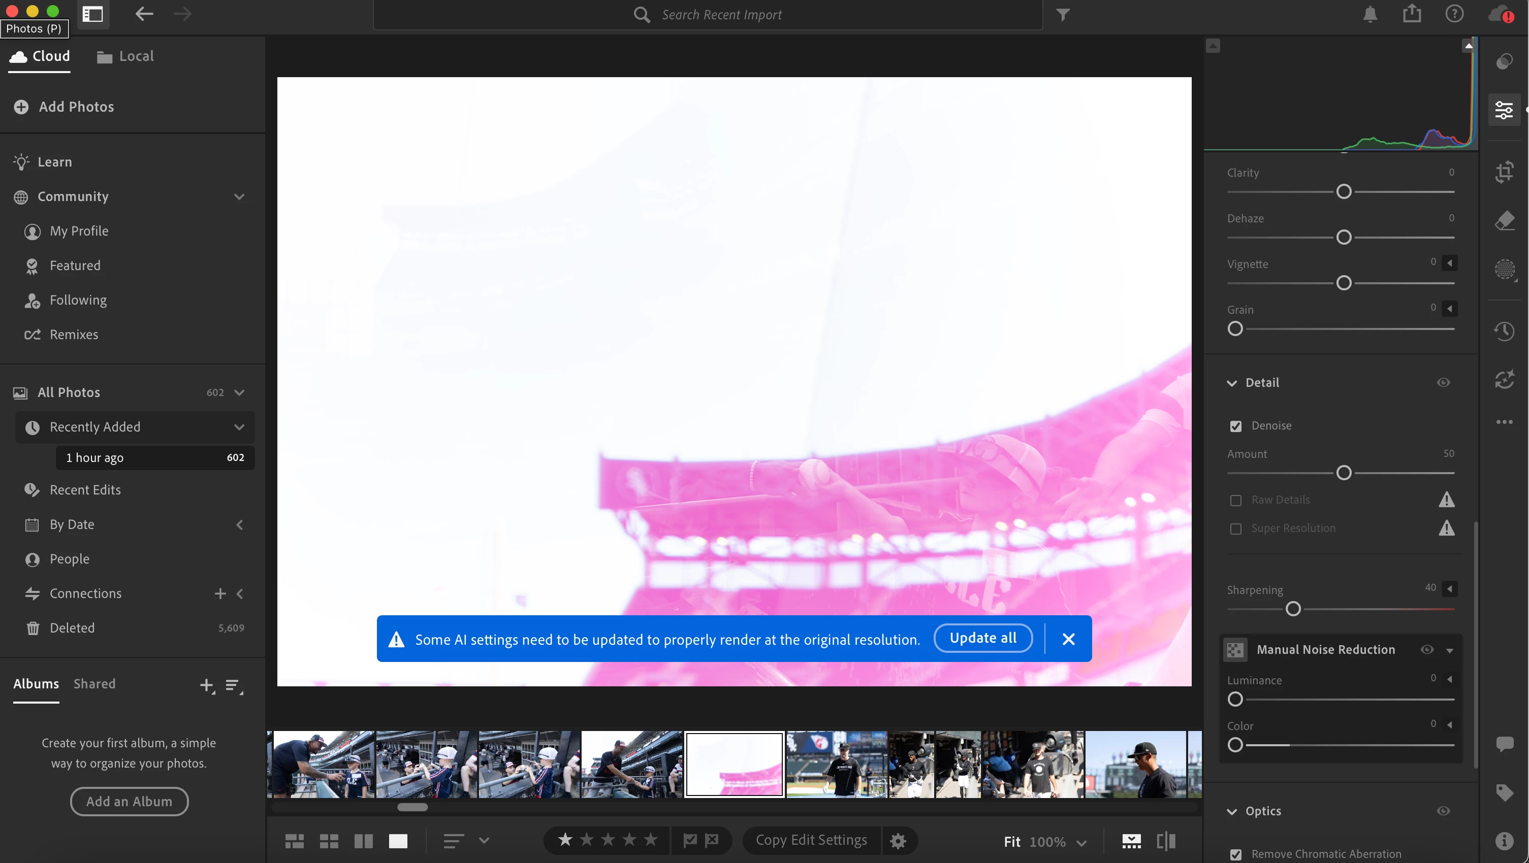Open the Keywords tag panel
Viewport: 1529px width, 863px height.
pyautogui.click(x=1504, y=792)
